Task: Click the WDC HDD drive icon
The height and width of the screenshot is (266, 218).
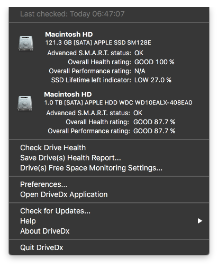Action: pyautogui.click(x=25, y=104)
